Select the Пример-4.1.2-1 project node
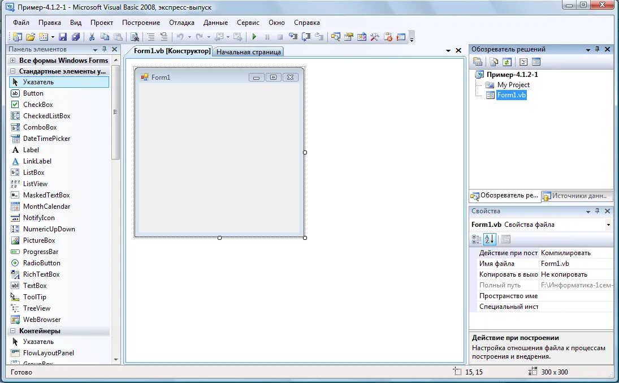Image resolution: width=619 pixels, height=383 pixels. 512,74
